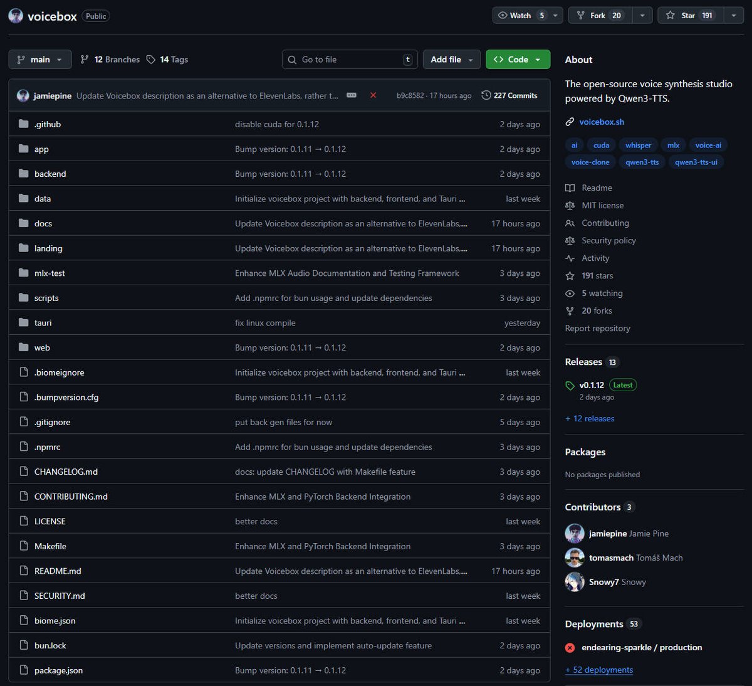Viewport: 752px width, 686px height.
Task: Open the landing folder
Action: click(x=48, y=248)
